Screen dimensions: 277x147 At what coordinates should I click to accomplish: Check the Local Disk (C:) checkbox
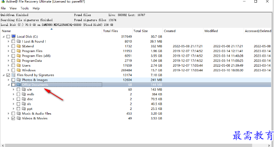tap(8, 36)
